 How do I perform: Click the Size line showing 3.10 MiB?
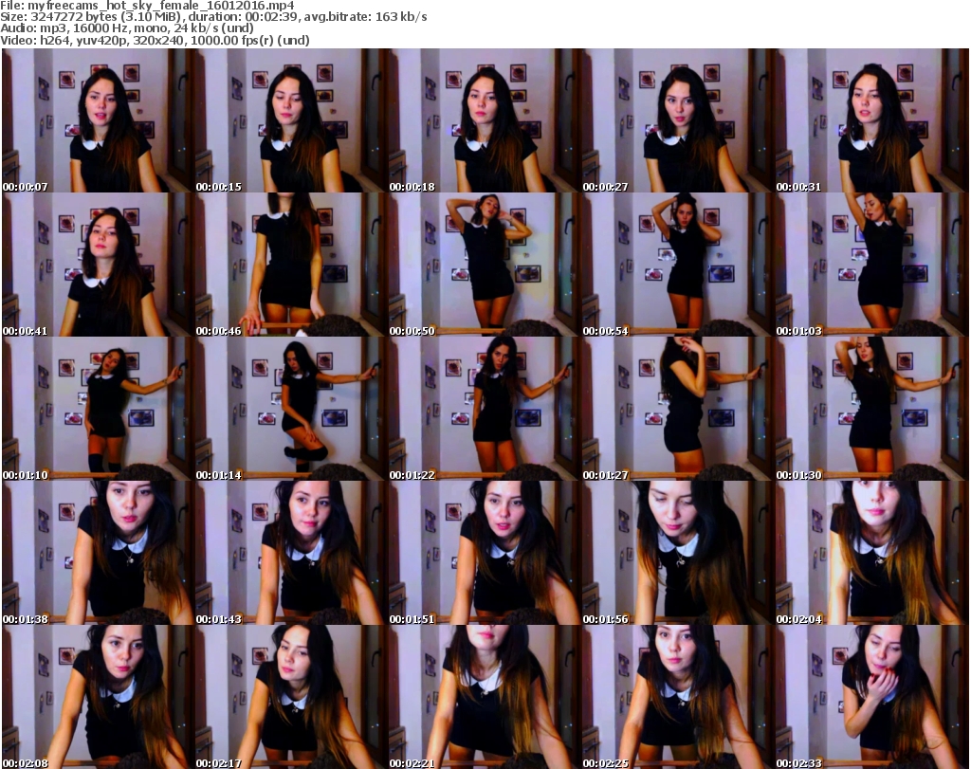pos(213,17)
